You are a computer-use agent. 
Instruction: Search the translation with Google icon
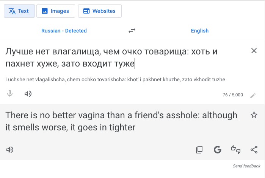tap(217, 150)
